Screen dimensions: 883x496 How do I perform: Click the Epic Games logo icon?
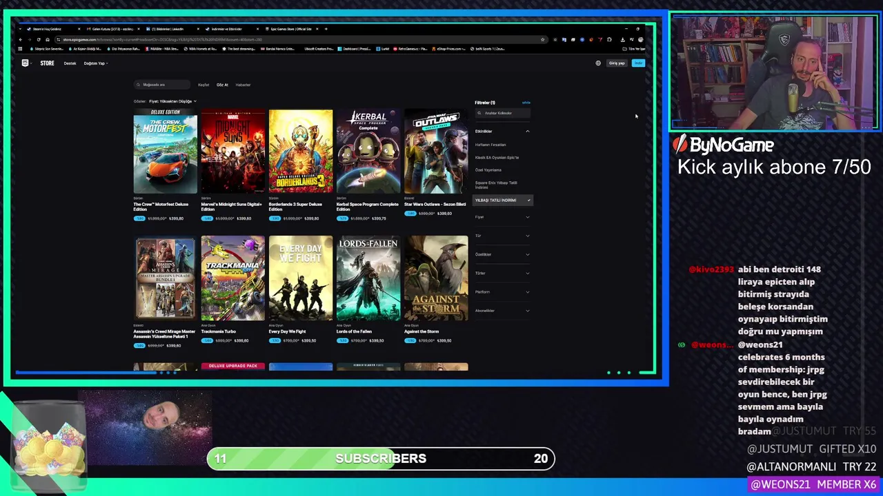[x=26, y=63]
